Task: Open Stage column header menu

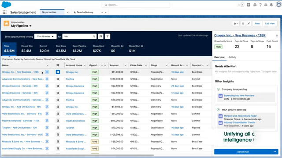Action: point(167,65)
